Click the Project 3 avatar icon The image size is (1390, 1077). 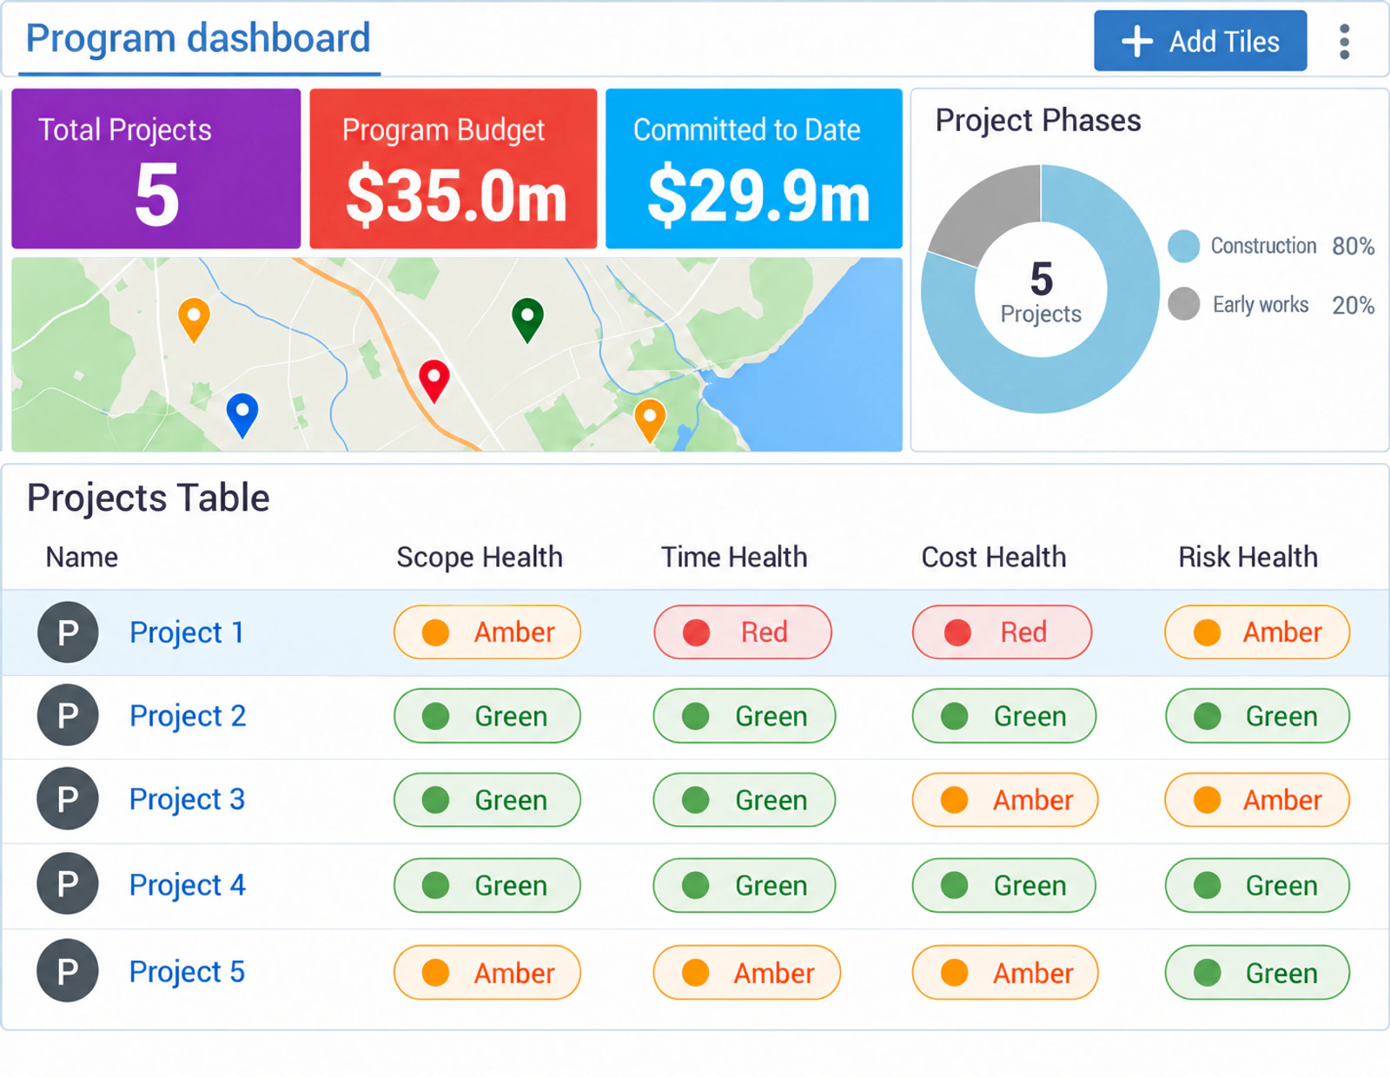(68, 798)
